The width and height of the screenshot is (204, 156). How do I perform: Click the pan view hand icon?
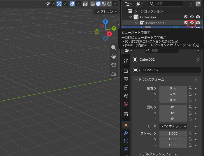(x=114, y=56)
